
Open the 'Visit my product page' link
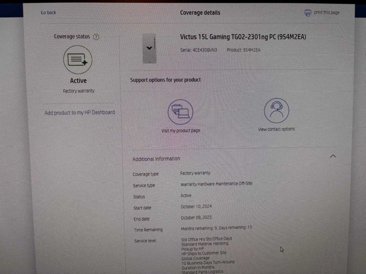(181, 131)
